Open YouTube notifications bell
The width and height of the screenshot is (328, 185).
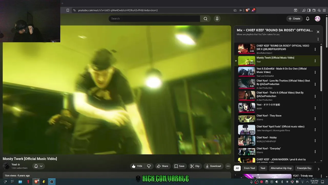[307, 18]
